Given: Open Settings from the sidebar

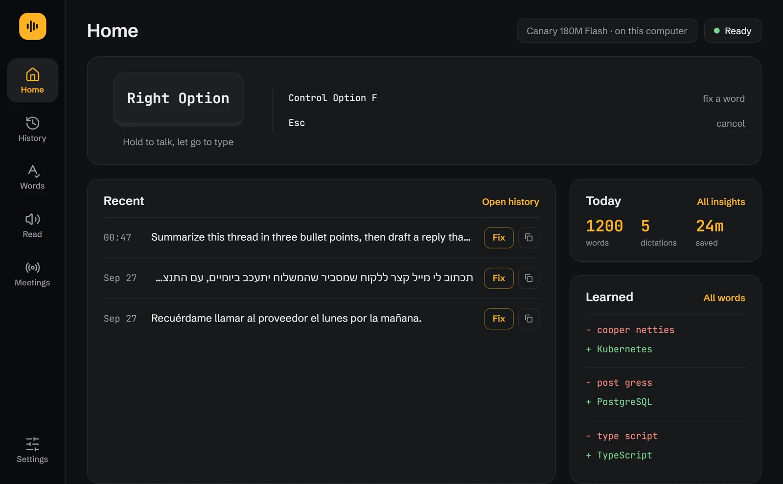Looking at the screenshot, I should click(x=33, y=450).
